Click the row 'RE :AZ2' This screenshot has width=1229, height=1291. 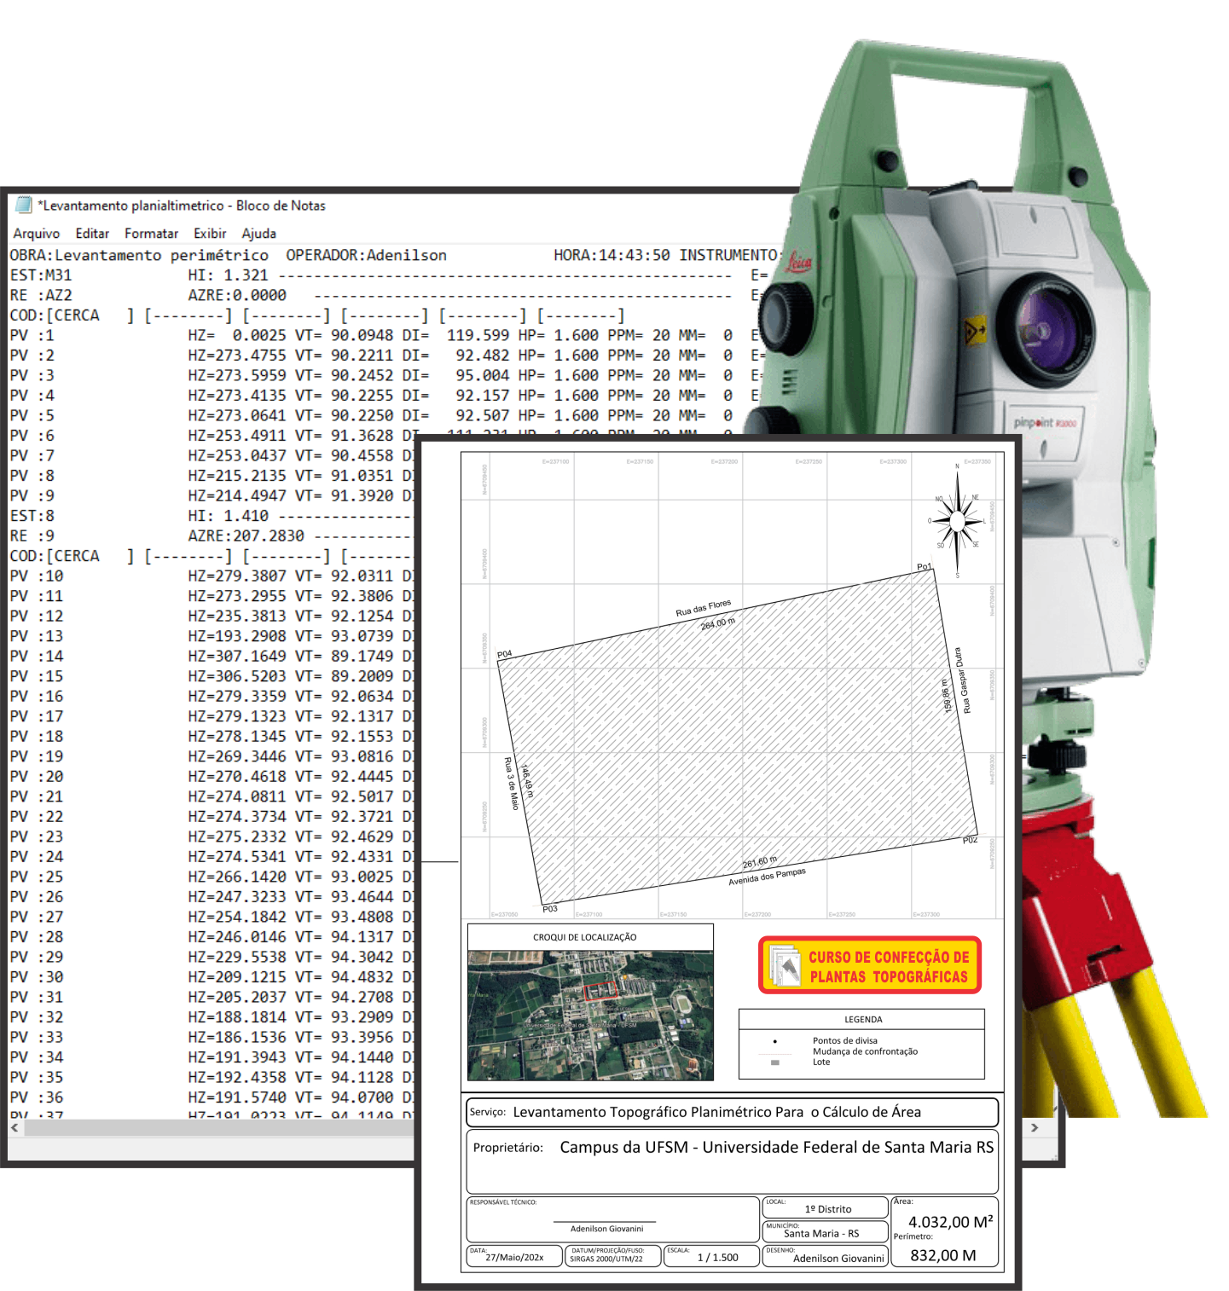(x=41, y=295)
